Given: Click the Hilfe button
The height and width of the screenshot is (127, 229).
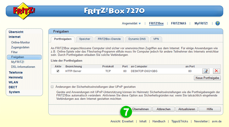Looking at the screenshot, I should point(209,109).
